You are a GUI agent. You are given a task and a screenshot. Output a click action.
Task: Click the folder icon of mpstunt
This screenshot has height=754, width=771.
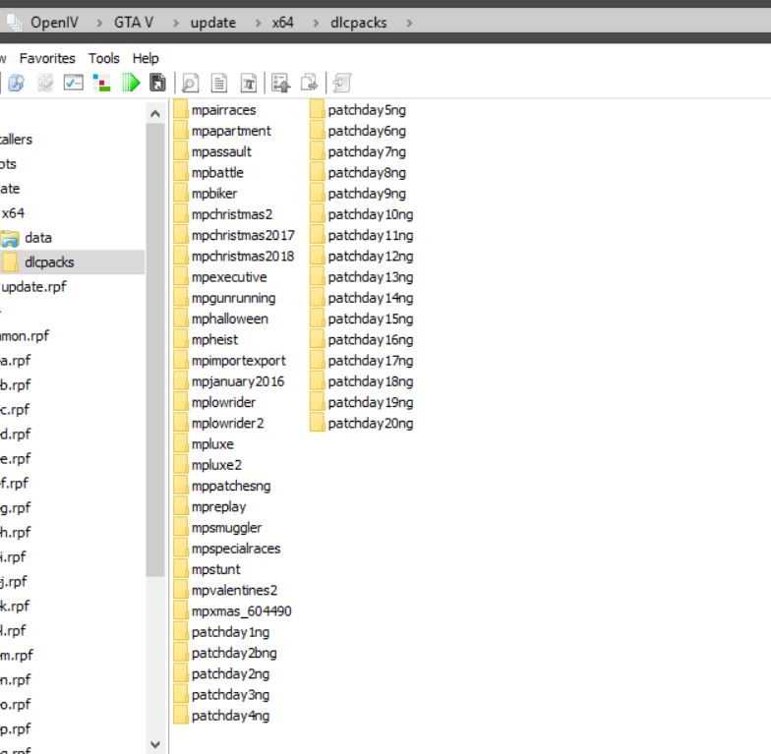(x=181, y=569)
